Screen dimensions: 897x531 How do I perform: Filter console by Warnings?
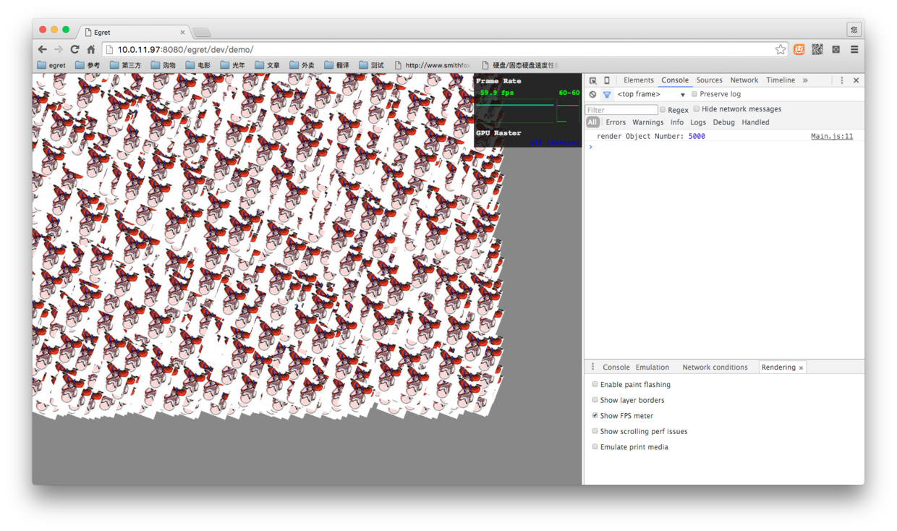(x=647, y=122)
